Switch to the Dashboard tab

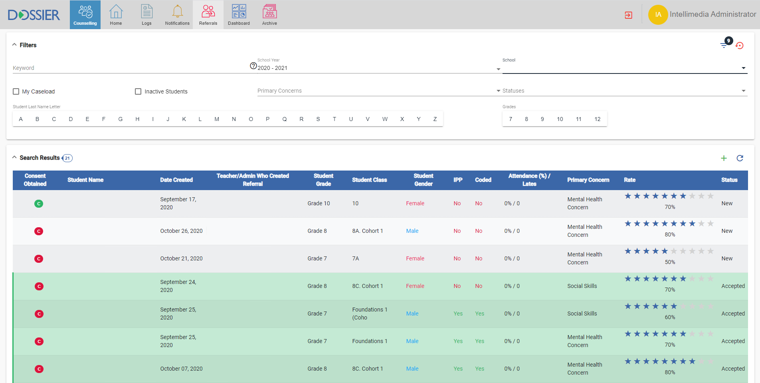[x=239, y=15]
